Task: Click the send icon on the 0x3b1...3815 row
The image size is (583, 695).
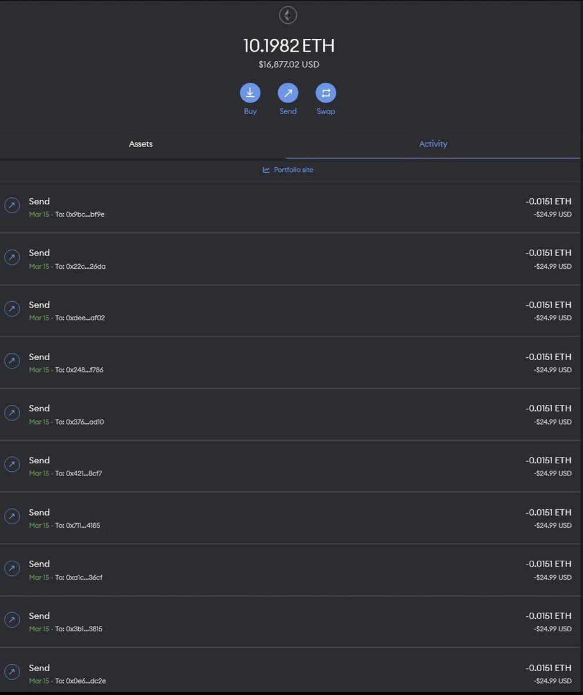Action: (x=12, y=621)
